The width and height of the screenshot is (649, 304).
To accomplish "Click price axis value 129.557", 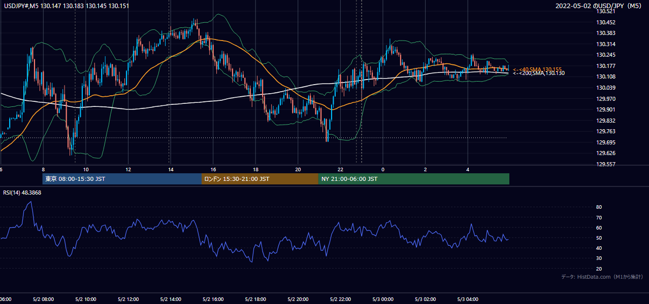I will pos(607,164).
